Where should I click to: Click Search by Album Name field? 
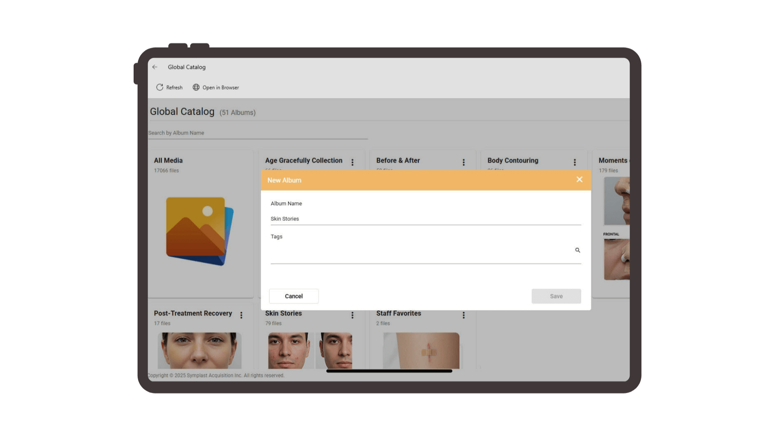coord(258,133)
